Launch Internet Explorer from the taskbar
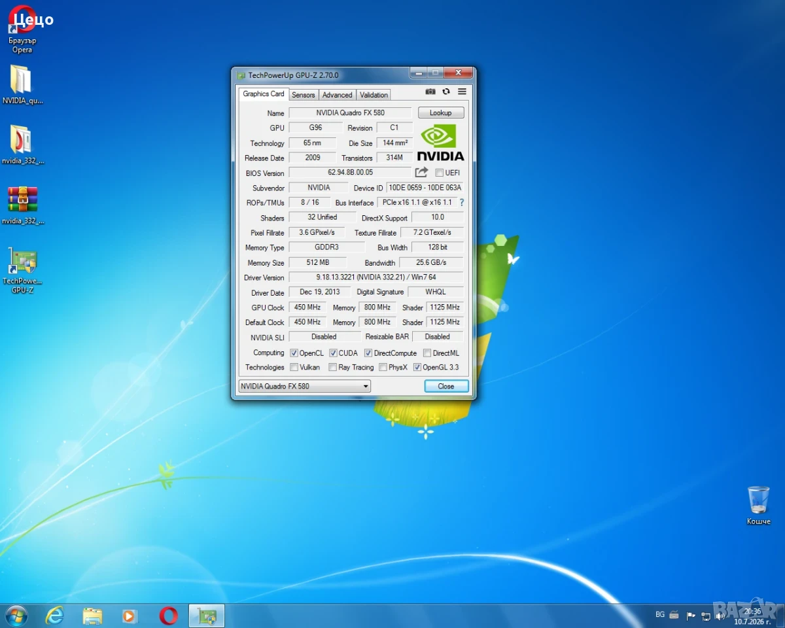The image size is (785, 628). coord(55,616)
